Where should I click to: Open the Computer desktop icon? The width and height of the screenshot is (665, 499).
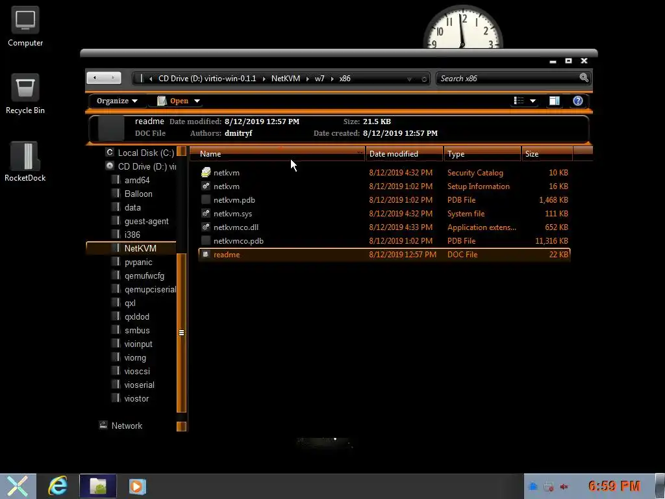[25, 26]
